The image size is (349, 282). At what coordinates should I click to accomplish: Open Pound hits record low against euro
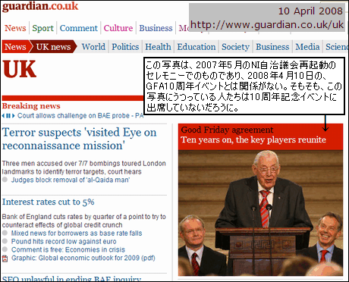tap(64, 241)
